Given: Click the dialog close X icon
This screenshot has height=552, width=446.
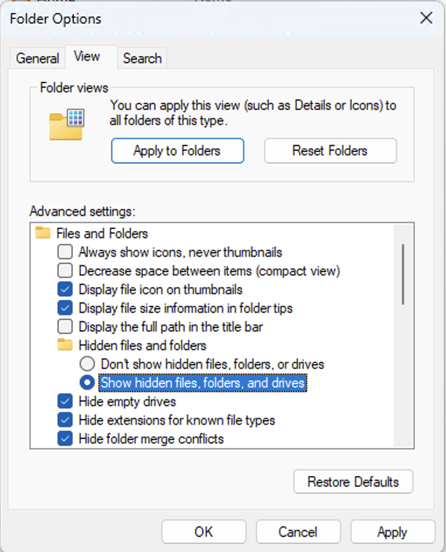Looking at the screenshot, I should point(426,18).
